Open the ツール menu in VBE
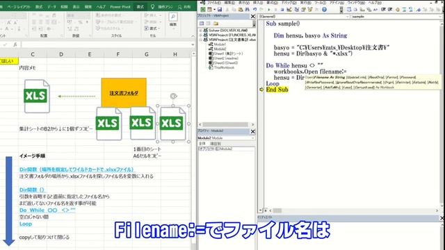445x250 pixels. [x=320, y=3]
